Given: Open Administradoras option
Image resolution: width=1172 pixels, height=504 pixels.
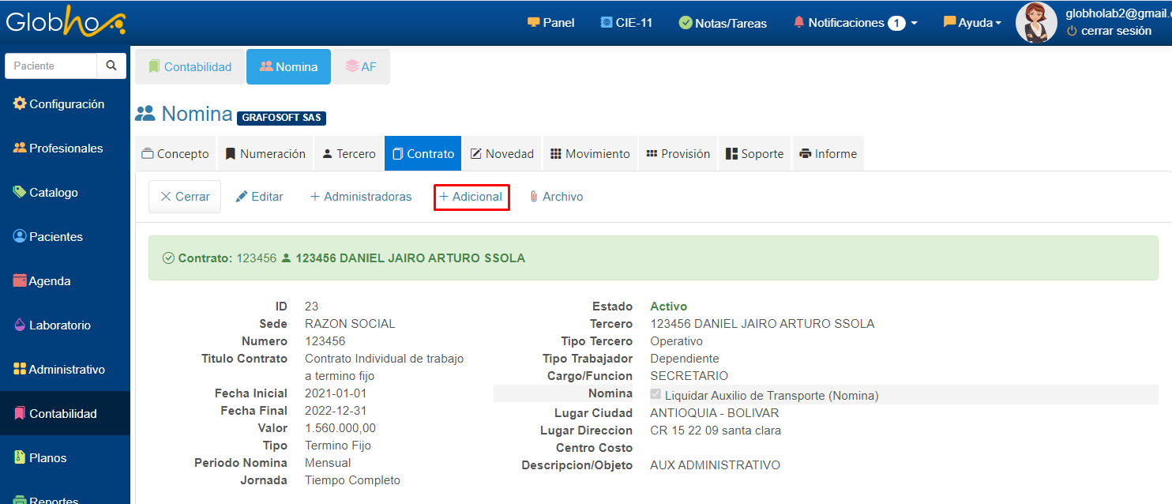Looking at the screenshot, I should [361, 197].
